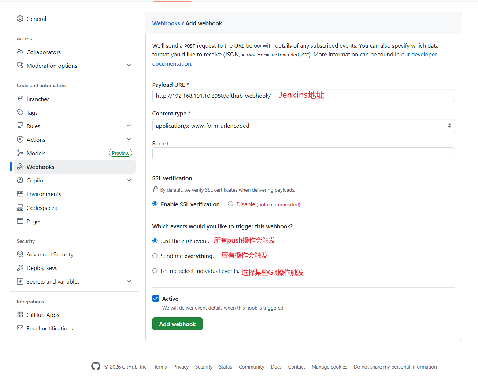Click the GitHub Apps grid icon
Viewport: 478px width, 377px height.
[20, 315]
